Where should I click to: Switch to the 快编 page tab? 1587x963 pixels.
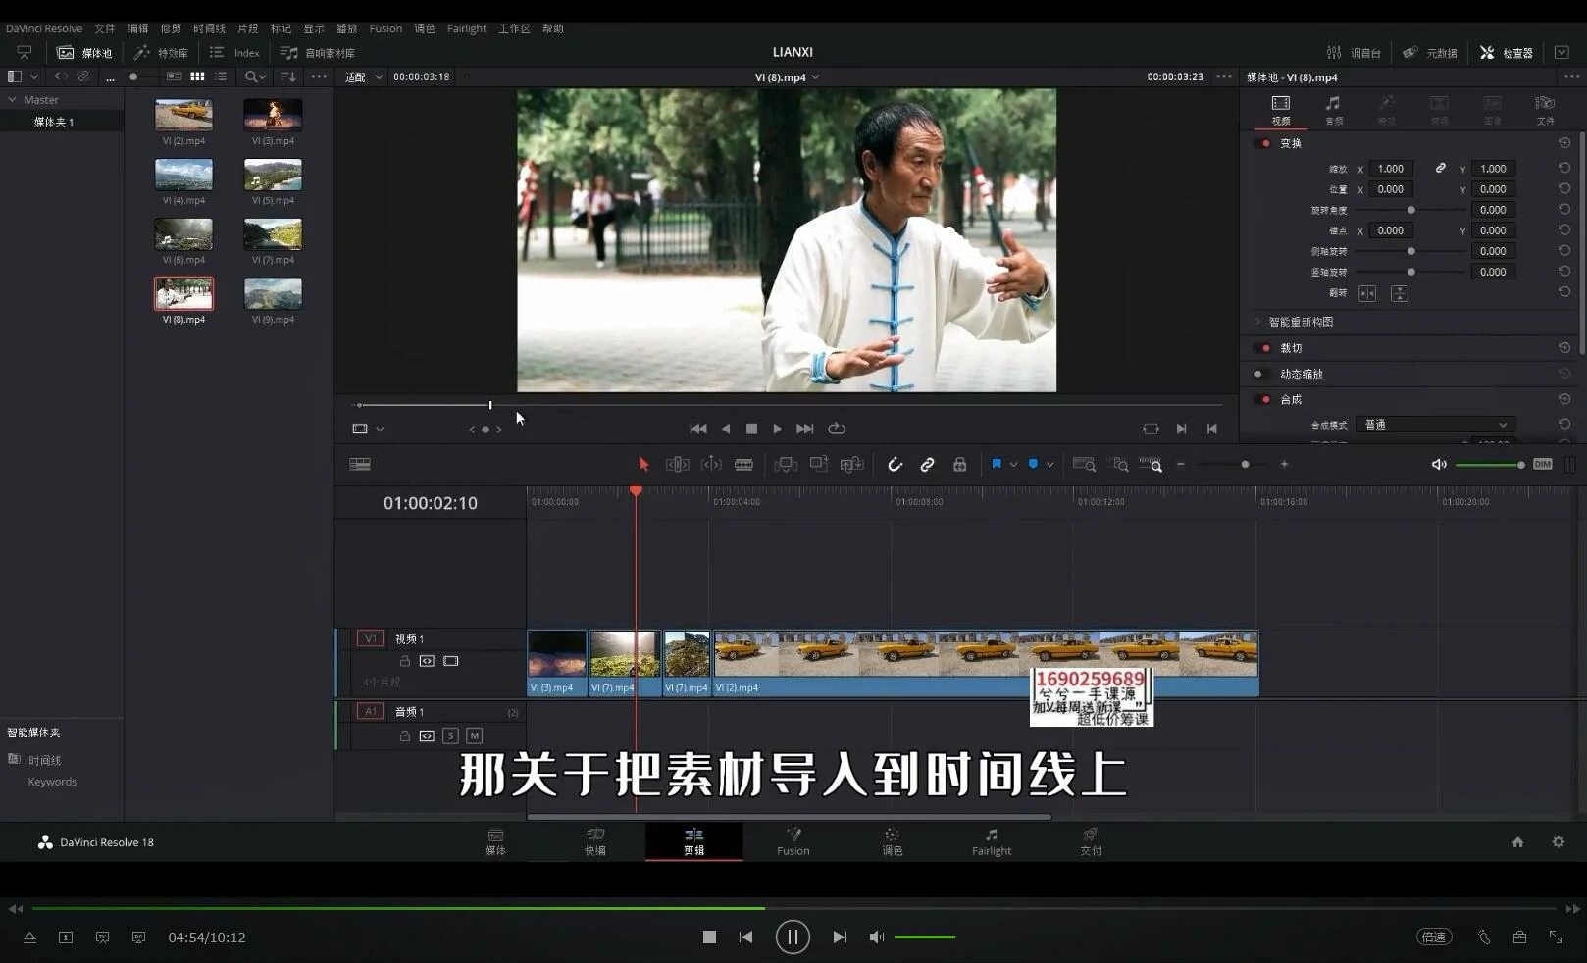594,841
